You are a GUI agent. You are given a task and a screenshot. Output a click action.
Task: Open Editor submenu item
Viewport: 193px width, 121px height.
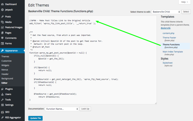[x=4, y=83]
